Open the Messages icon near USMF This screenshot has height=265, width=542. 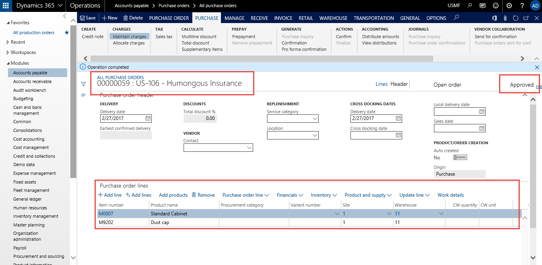pyautogui.click(x=482, y=6)
